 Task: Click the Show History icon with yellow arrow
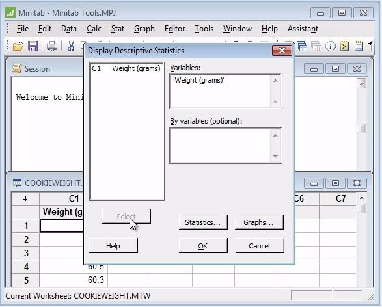click(344, 46)
